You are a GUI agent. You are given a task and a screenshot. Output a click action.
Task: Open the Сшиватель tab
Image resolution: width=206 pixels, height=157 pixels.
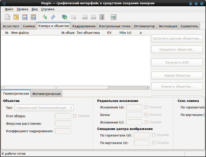coord(189,26)
